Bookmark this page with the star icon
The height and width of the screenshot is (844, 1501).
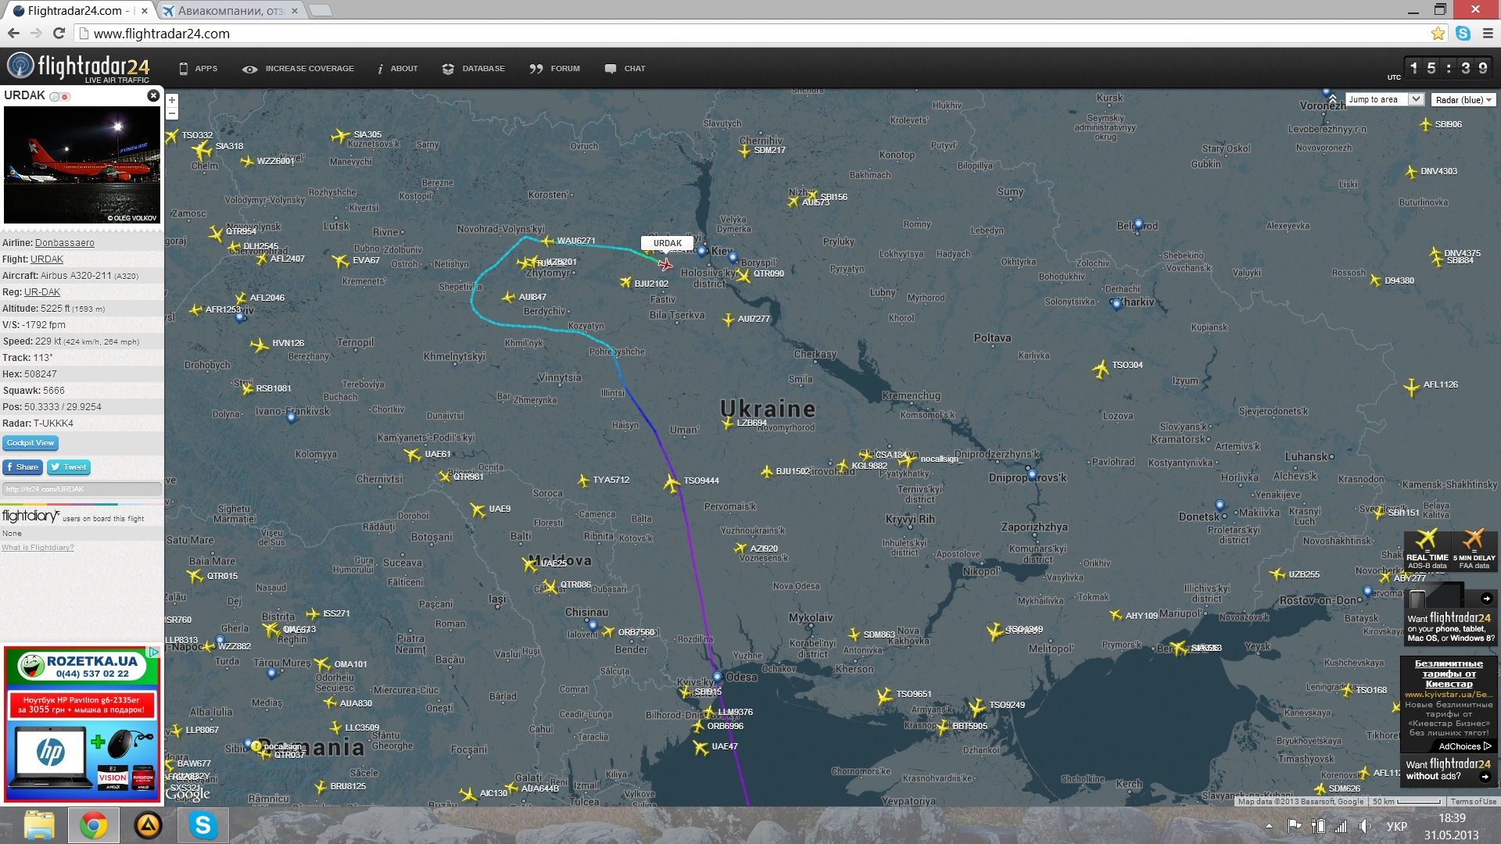1438,34
